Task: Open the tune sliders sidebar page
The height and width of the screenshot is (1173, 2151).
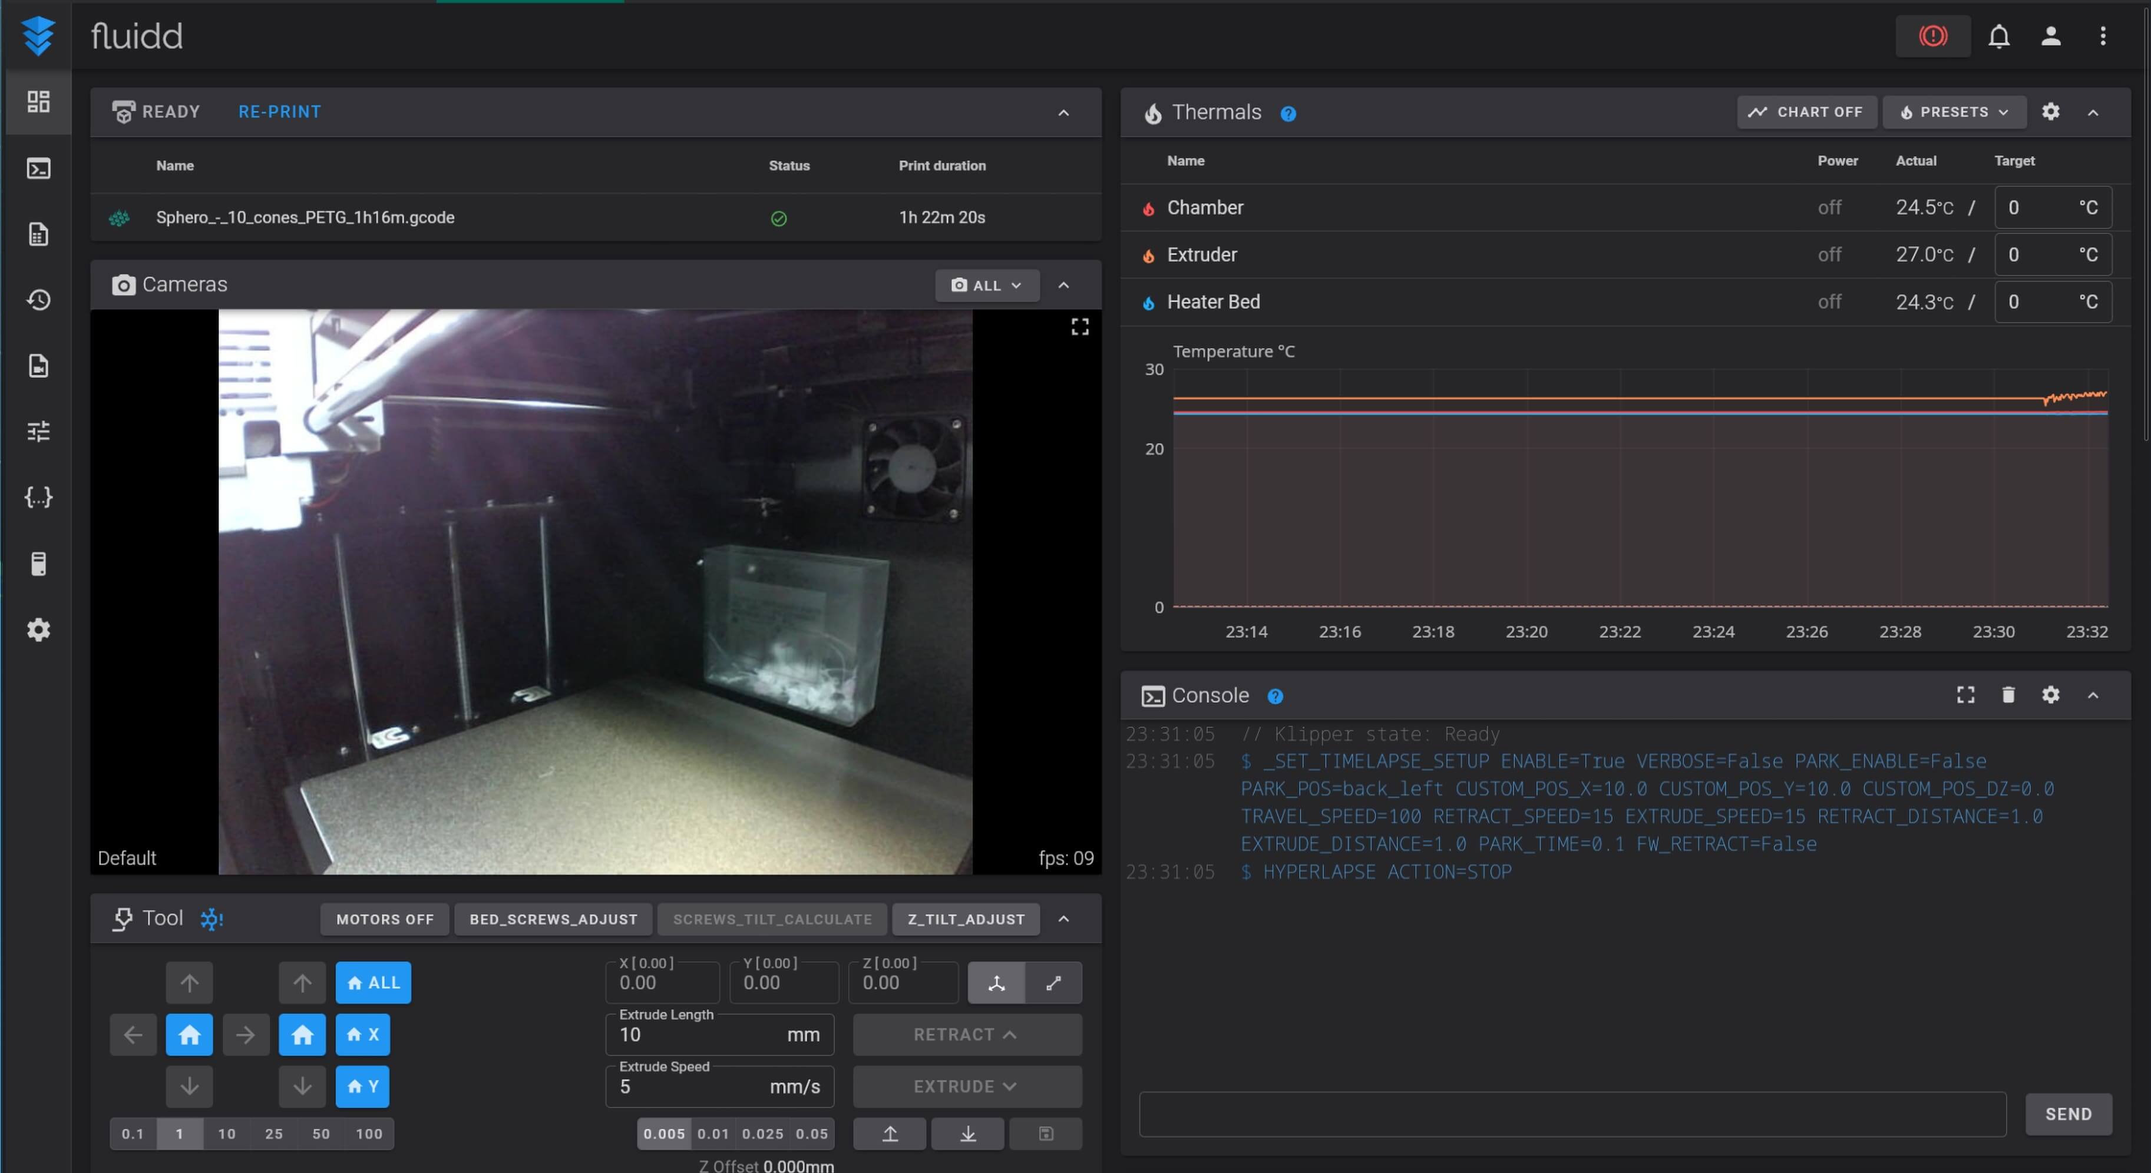Action: [x=38, y=432]
